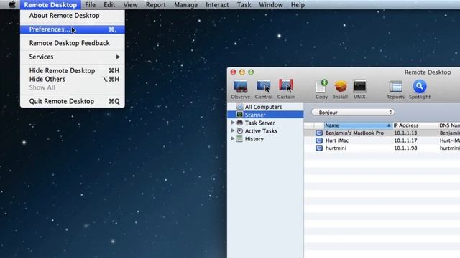The height and width of the screenshot is (258, 460).
Task: Open the UNIX command tool
Action: pos(359,87)
